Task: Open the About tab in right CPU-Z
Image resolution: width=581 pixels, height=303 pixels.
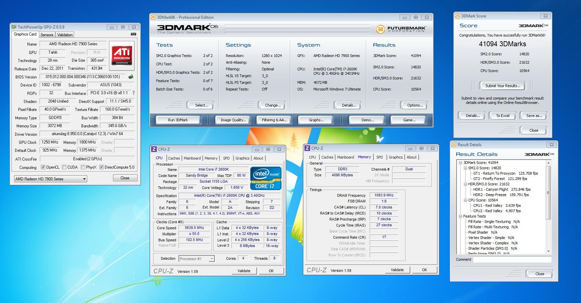Action: [412, 157]
